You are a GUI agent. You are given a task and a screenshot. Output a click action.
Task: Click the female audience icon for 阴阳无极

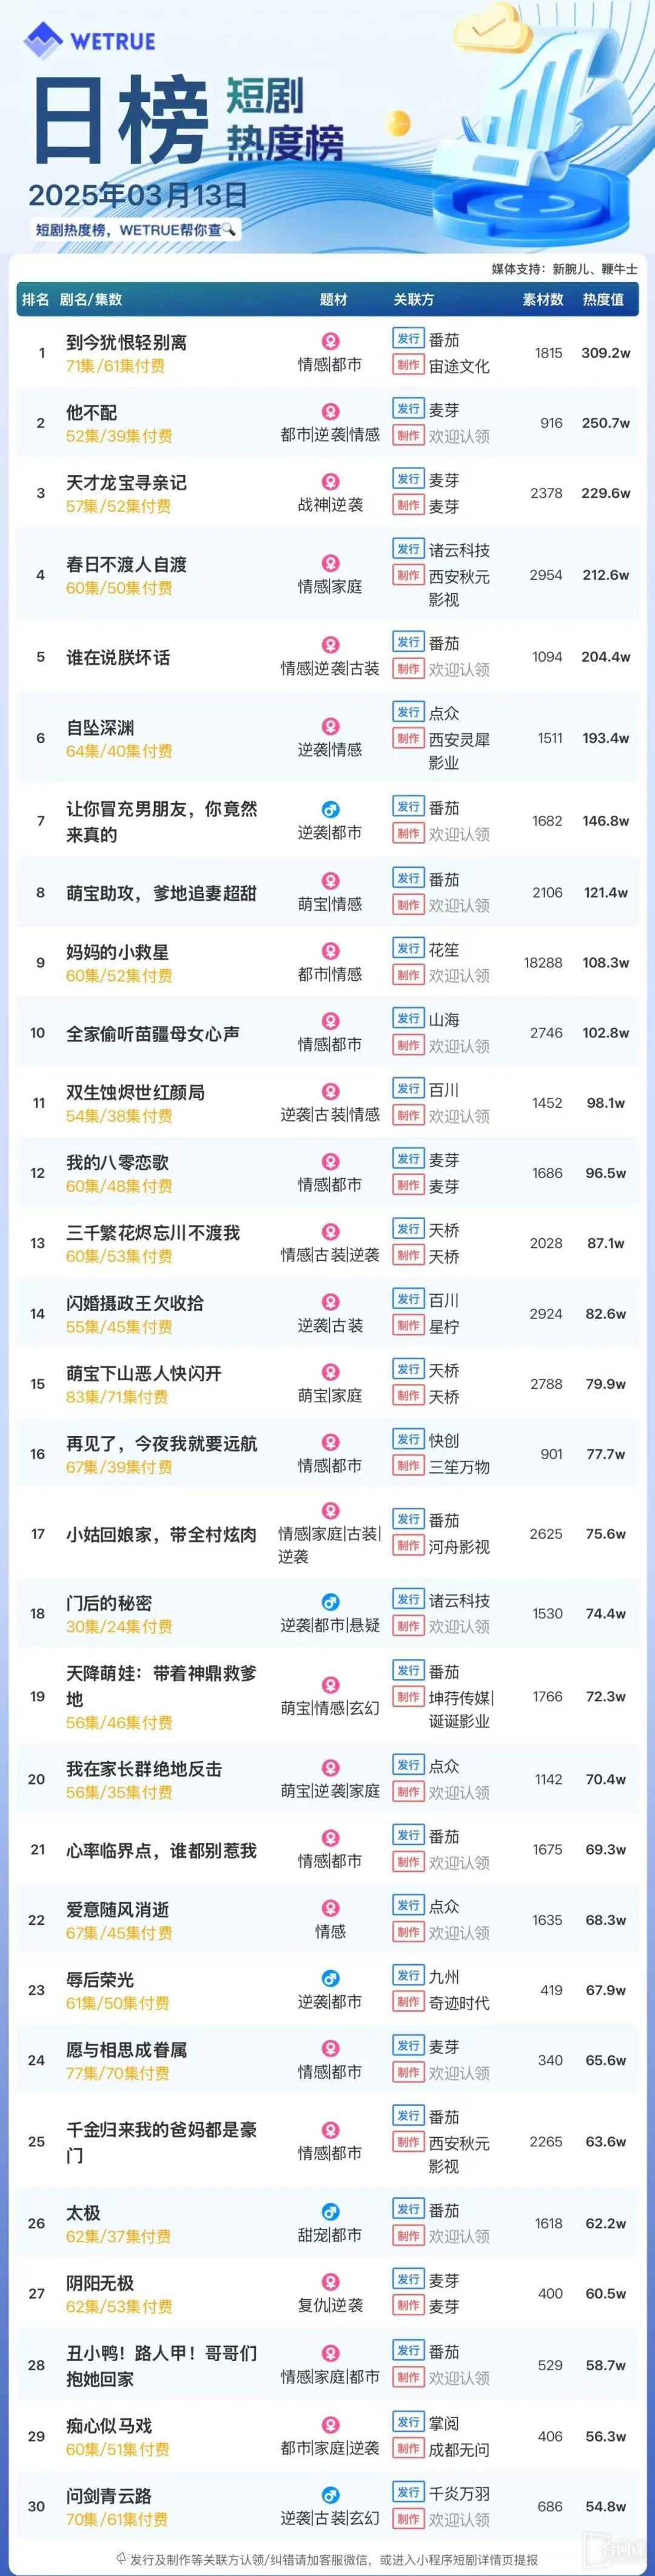tap(331, 2282)
